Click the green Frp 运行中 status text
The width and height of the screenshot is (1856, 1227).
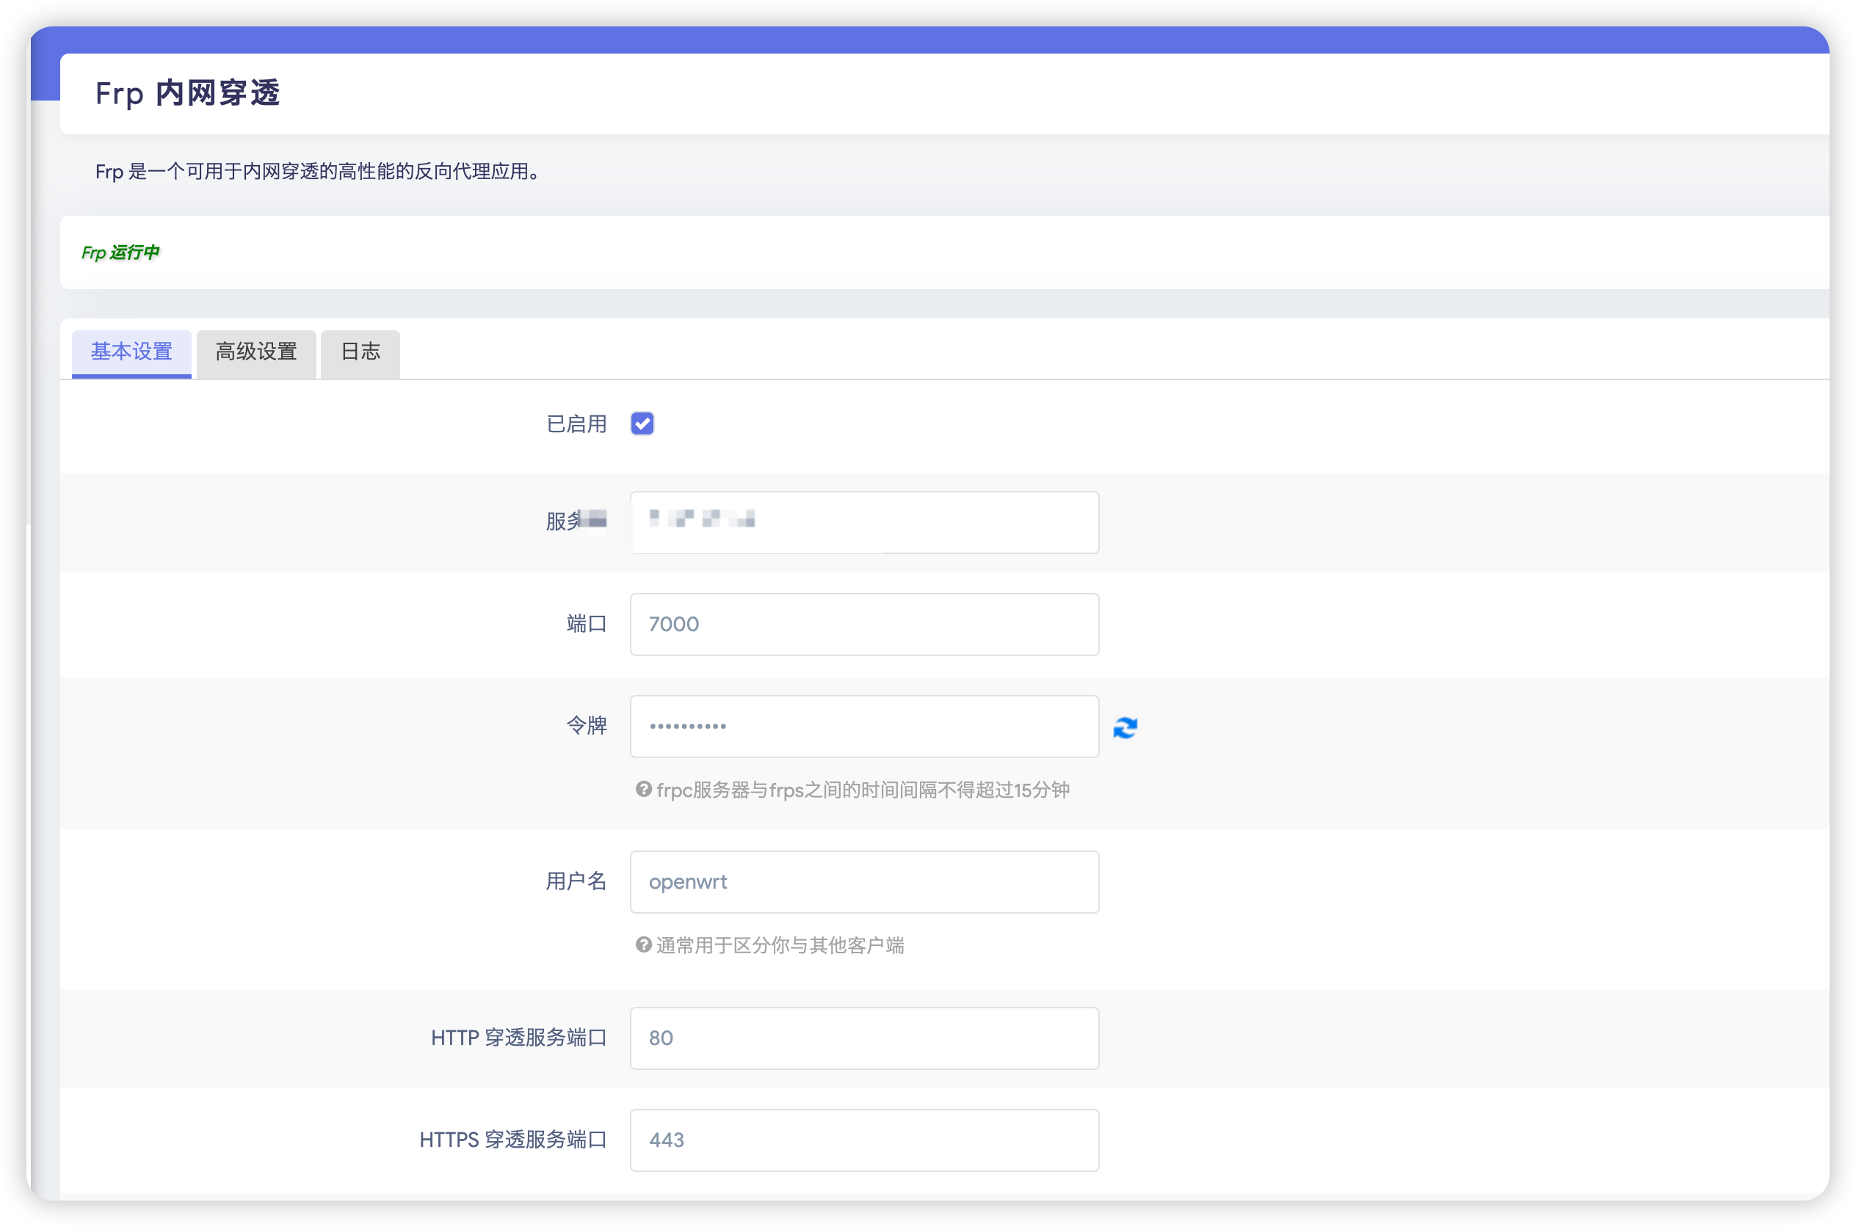(x=120, y=252)
